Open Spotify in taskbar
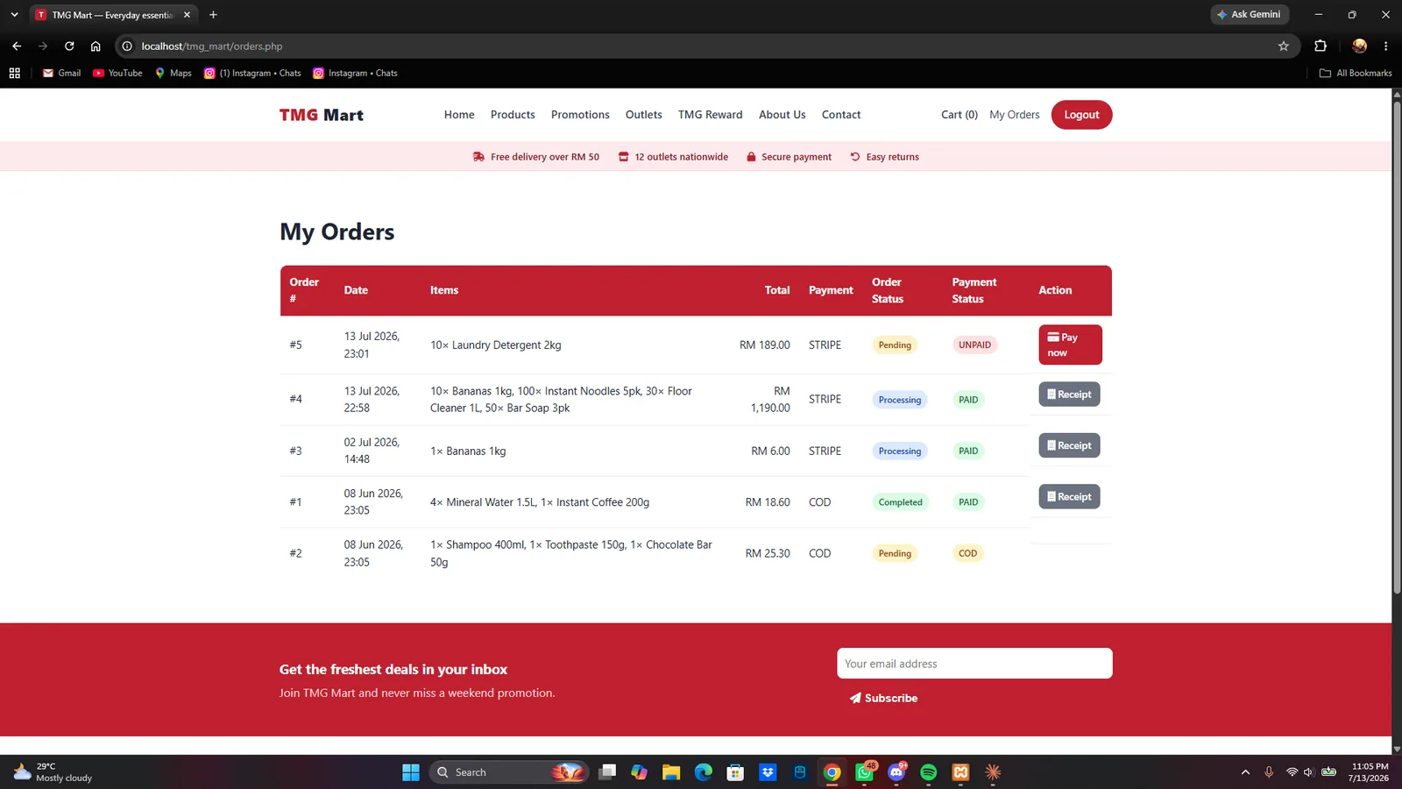The width and height of the screenshot is (1402, 789). point(929,772)
